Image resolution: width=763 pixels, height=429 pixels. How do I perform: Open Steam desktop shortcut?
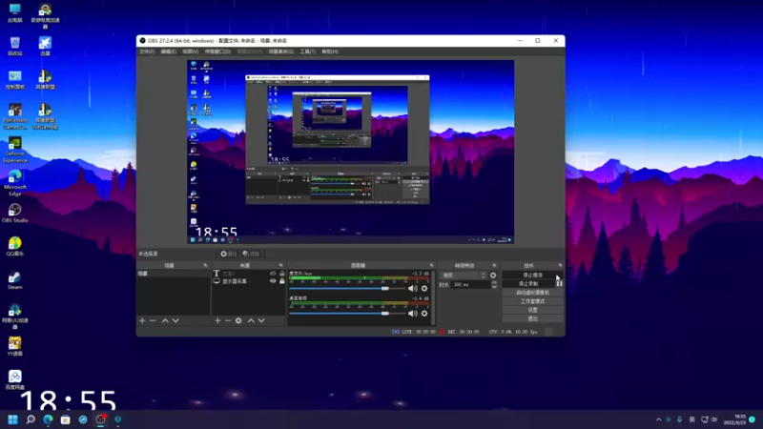14,280
